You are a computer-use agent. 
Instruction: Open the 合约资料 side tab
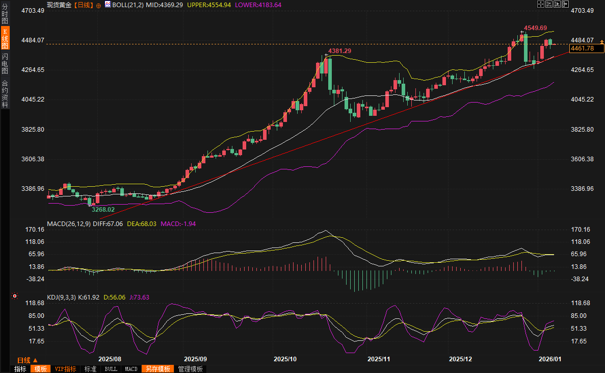[5, 94]
